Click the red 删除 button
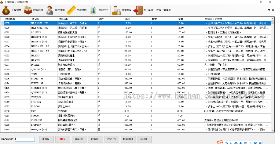 [63, 139]
